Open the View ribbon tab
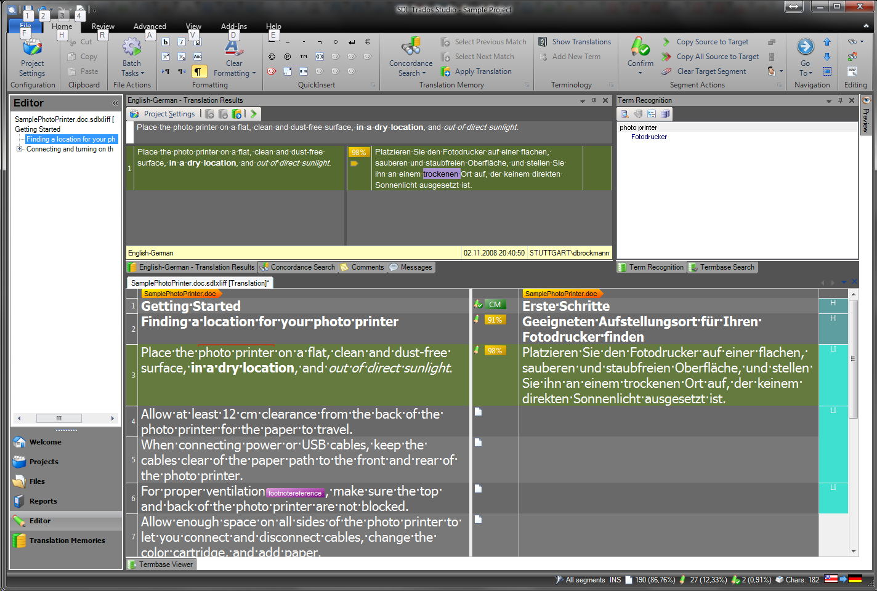This screenshot has width=877, height=591. pos(193,26)
